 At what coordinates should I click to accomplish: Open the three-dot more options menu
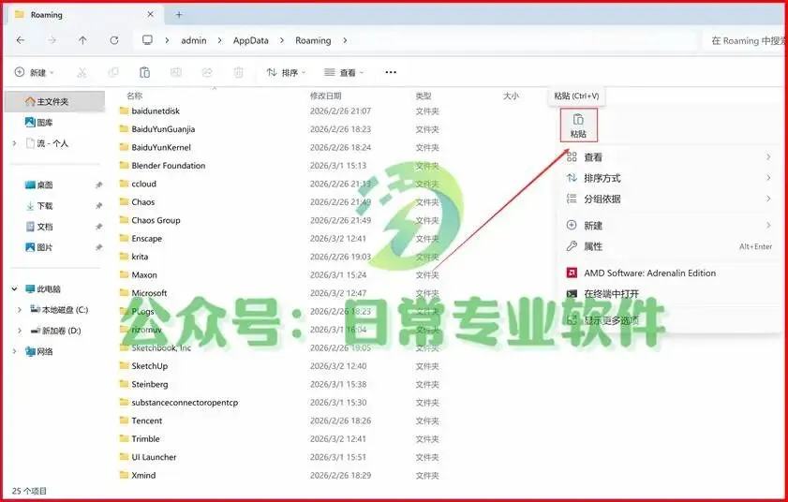[x=391, y=72]
